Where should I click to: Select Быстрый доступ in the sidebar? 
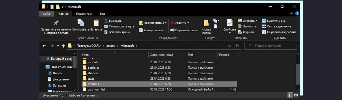(x=59, y=59)
